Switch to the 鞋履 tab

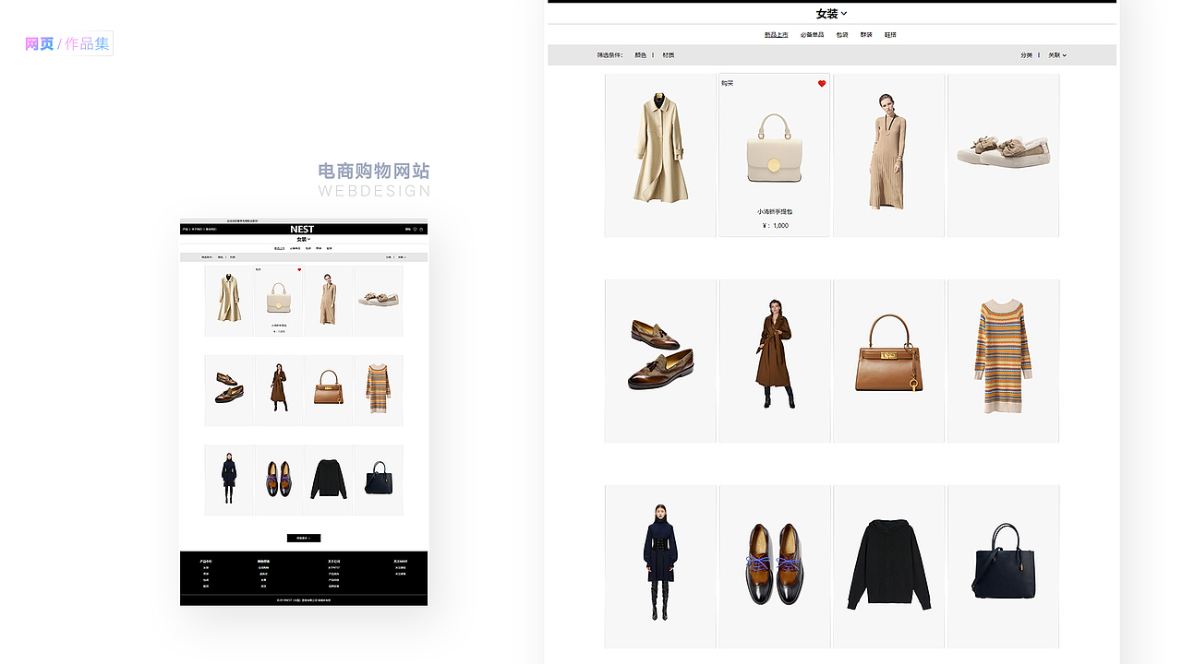pyautogui.click(x=890, y=35)
